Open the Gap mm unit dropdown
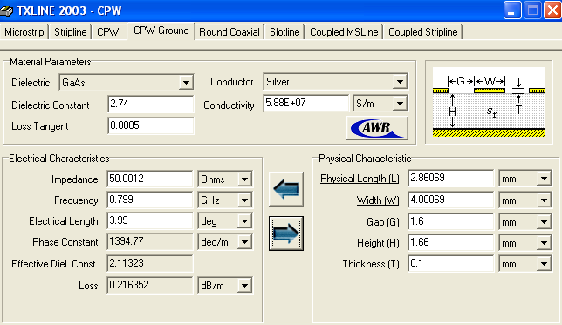The image size is (562, 325). pos(544,222)
